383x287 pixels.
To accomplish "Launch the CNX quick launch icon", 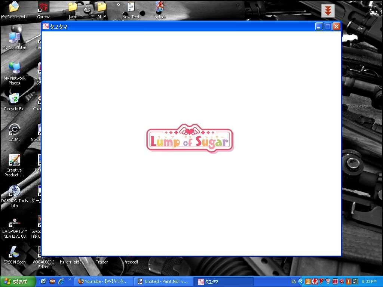I will click(x=52, y=281).
